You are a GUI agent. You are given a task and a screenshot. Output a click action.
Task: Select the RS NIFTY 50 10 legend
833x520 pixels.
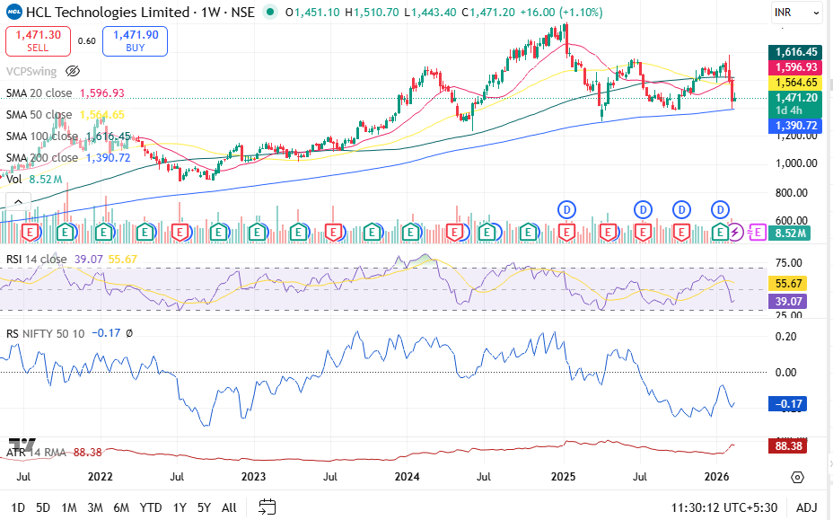[x=45, y=333]
